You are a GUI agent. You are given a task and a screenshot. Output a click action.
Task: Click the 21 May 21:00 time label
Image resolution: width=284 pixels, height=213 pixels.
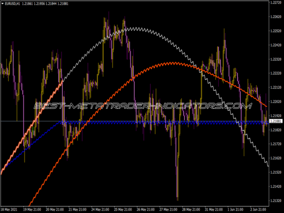pos(77,210)
